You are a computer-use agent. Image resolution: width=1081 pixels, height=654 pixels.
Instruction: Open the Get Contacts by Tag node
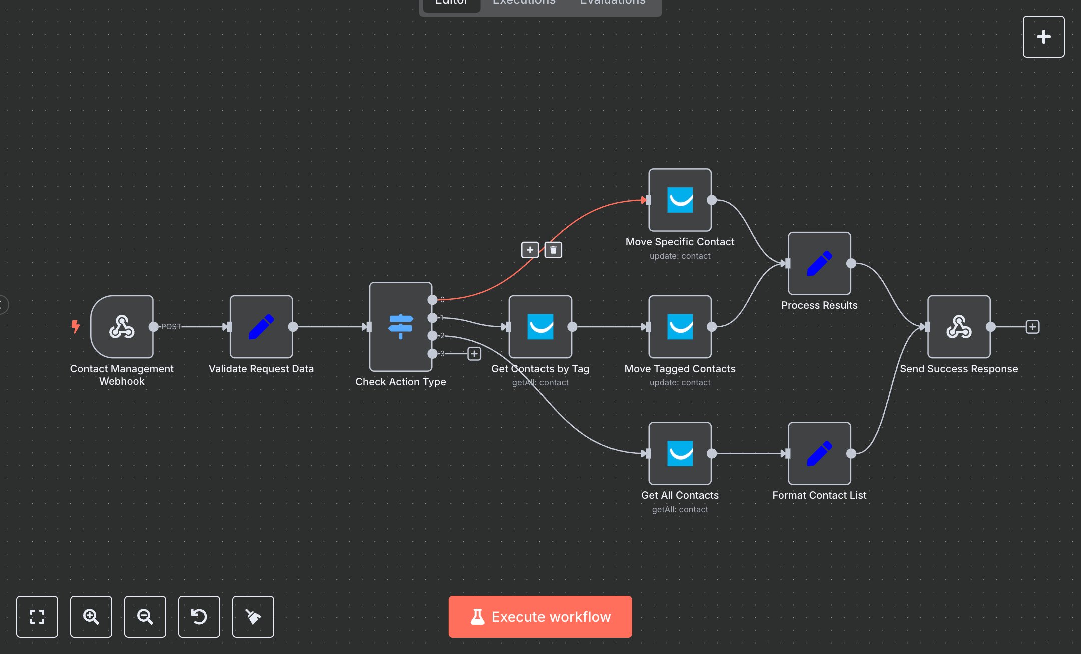(x=540, y=327)
